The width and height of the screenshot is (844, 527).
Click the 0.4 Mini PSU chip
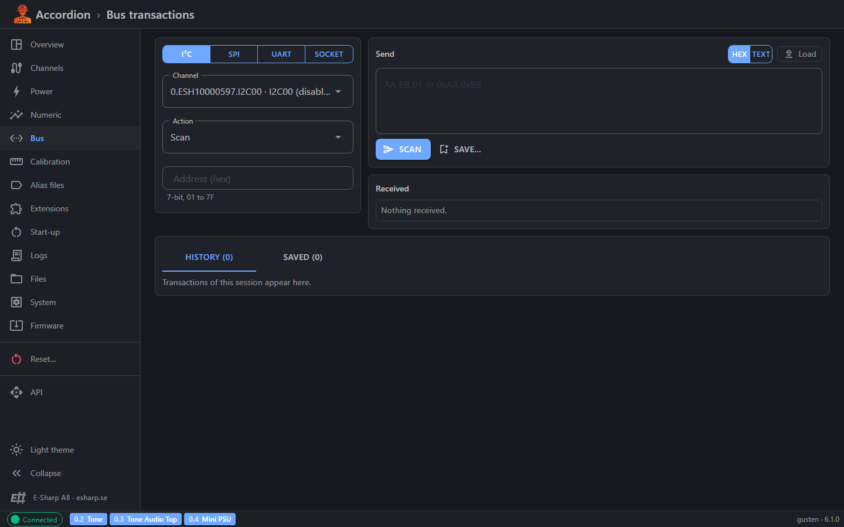point(210,519)
